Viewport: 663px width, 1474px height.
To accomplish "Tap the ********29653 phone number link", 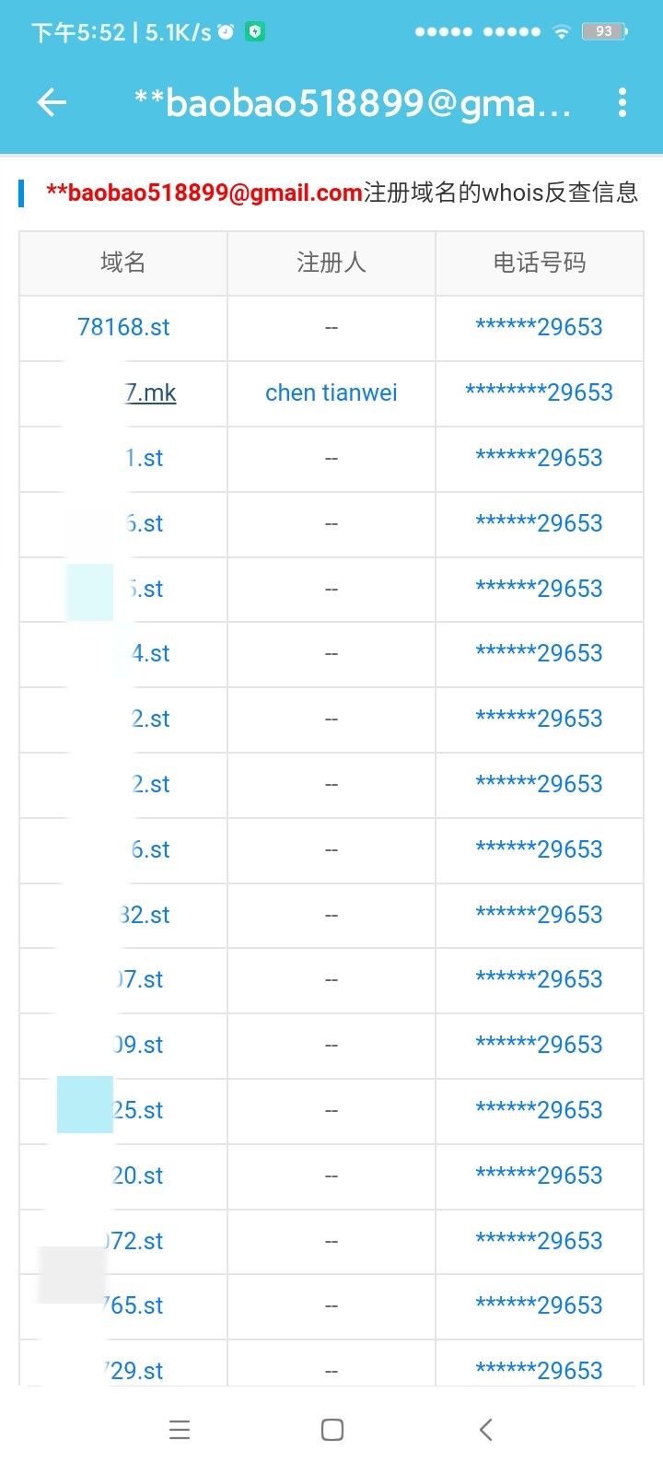I will click(539, 392).
